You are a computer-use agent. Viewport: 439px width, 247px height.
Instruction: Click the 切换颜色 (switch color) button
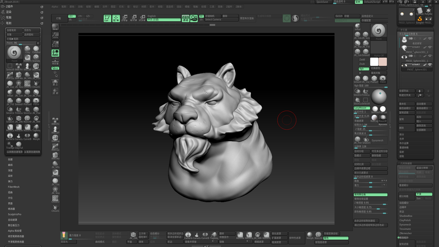[379, 68]
